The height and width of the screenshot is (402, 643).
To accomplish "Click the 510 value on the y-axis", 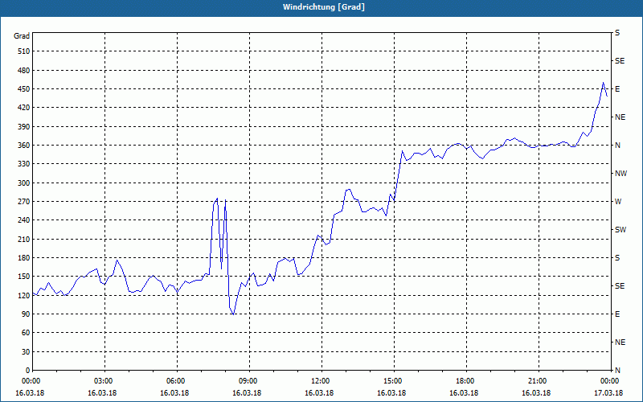I will (24, 51).
